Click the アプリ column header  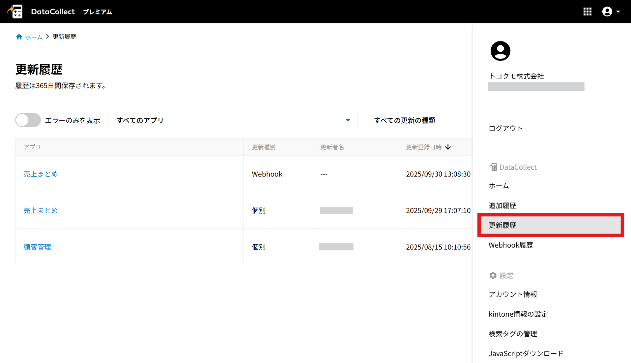pos(32,147)
